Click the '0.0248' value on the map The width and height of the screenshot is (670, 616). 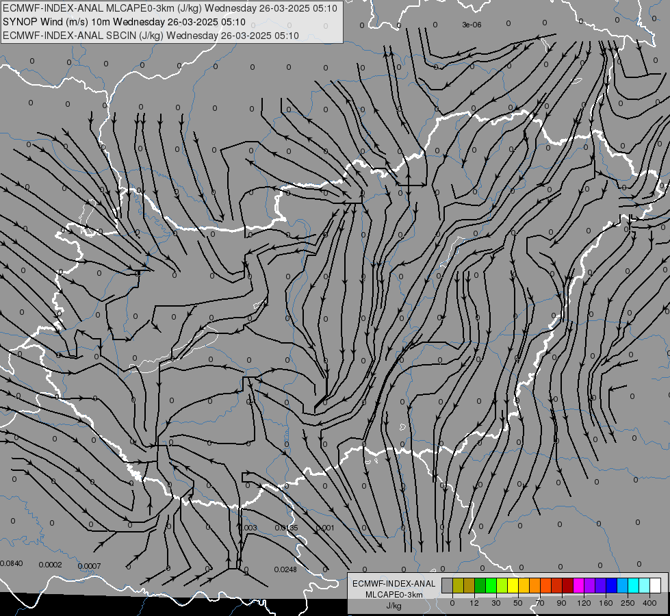click(x=285, y=569)
